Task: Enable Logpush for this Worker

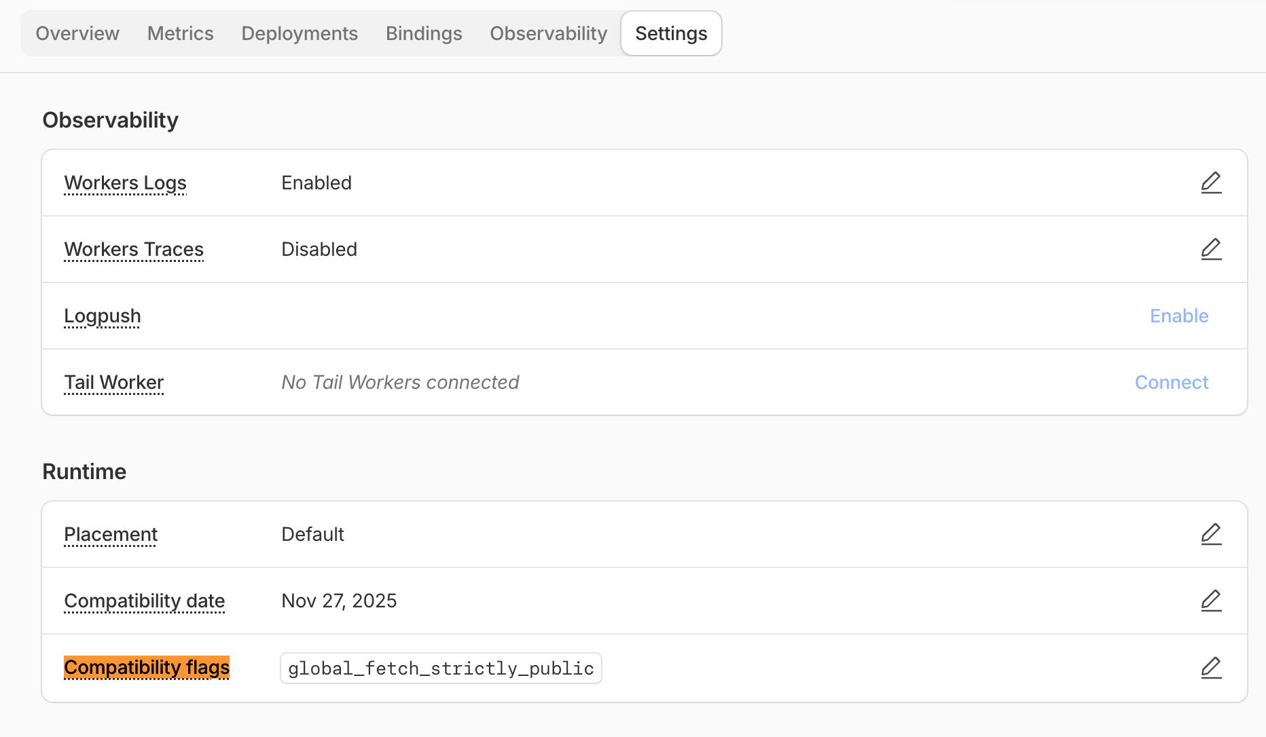Action: pyautogui.click(x=1178, y=316)
